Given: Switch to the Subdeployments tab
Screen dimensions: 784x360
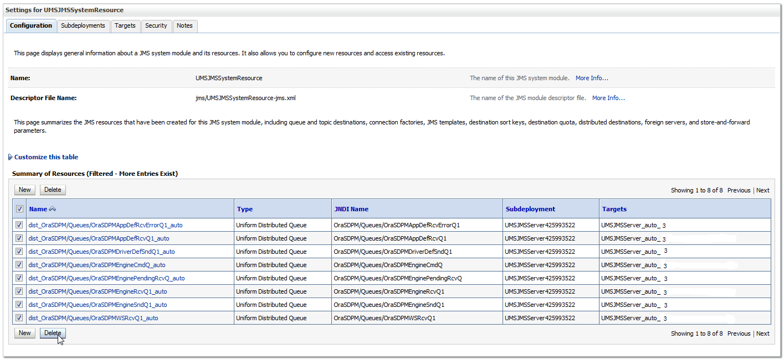Looking at the screenshot, I should (x=83, y=25).
